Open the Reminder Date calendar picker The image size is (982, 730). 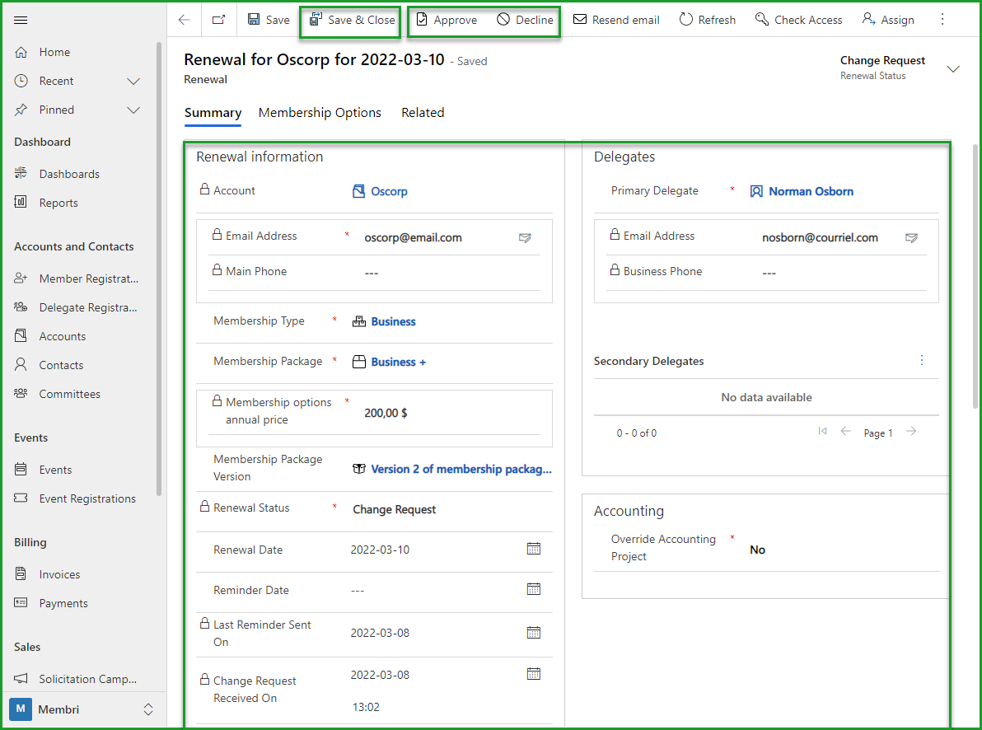tap(534, 589)
